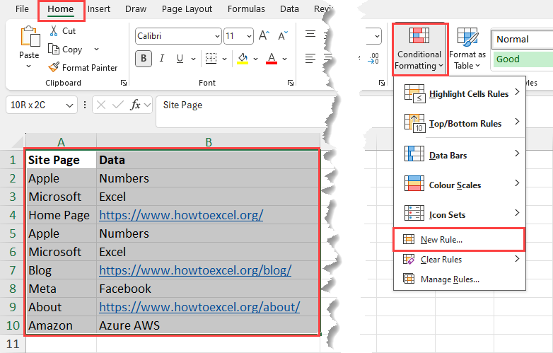Viewport: 553px width, 353px height.
Task: Open Borders dropdown arrow
Action: tap(225, 59)
